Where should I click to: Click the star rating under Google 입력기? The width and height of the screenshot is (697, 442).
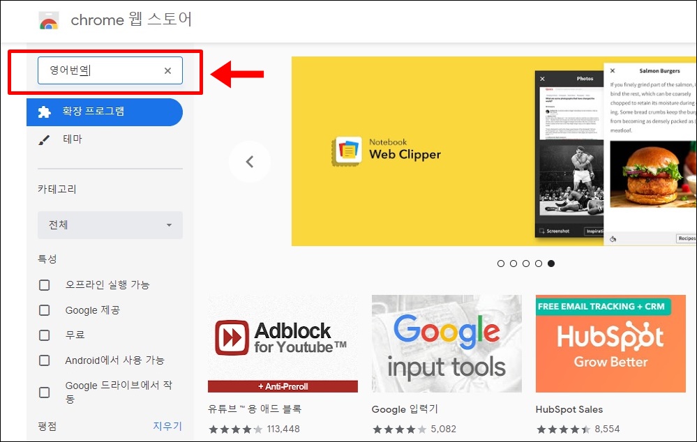click(400, 429)
